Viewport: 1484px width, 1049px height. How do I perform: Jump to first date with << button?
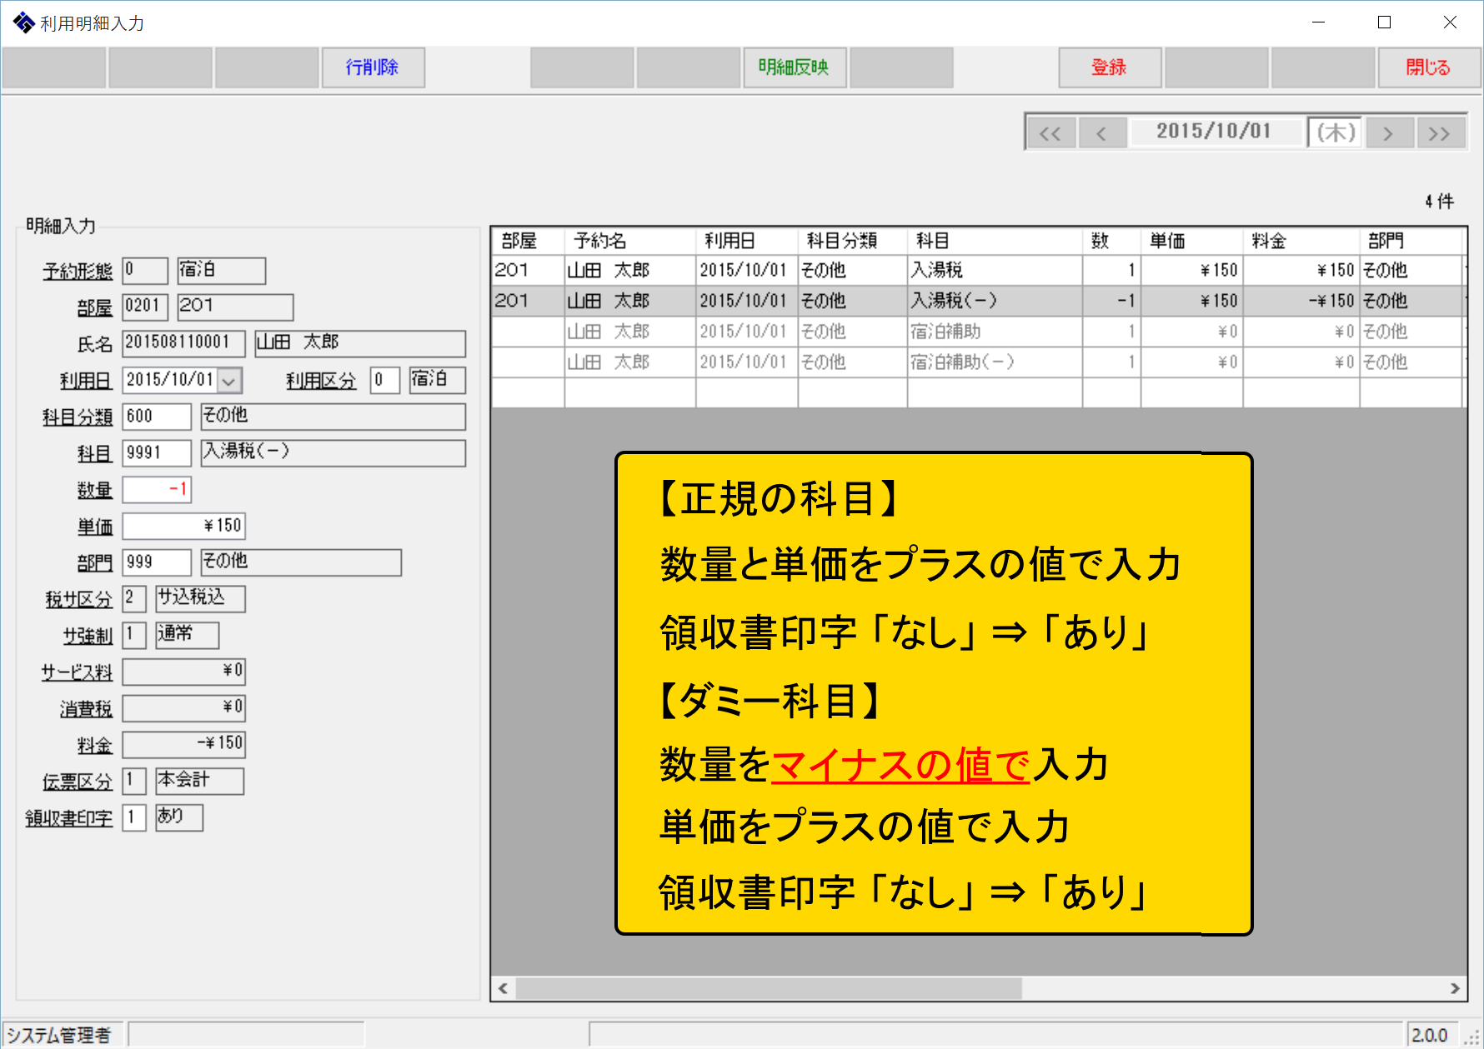tap(1050, 132)
